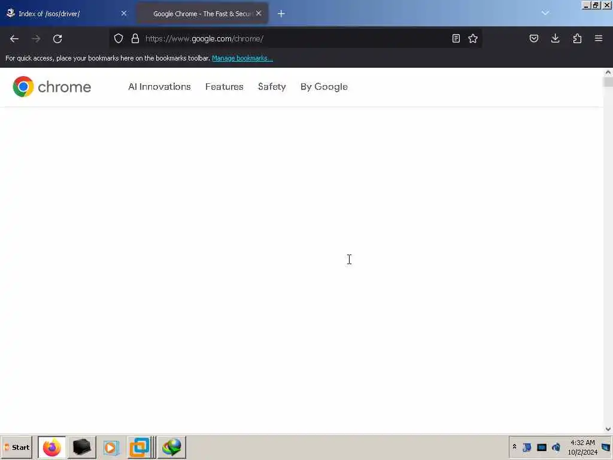The image size is (613, 460).
Task: Click the page scrollbar up arrow
Action: pyautogui.click(x=608, y=72)
